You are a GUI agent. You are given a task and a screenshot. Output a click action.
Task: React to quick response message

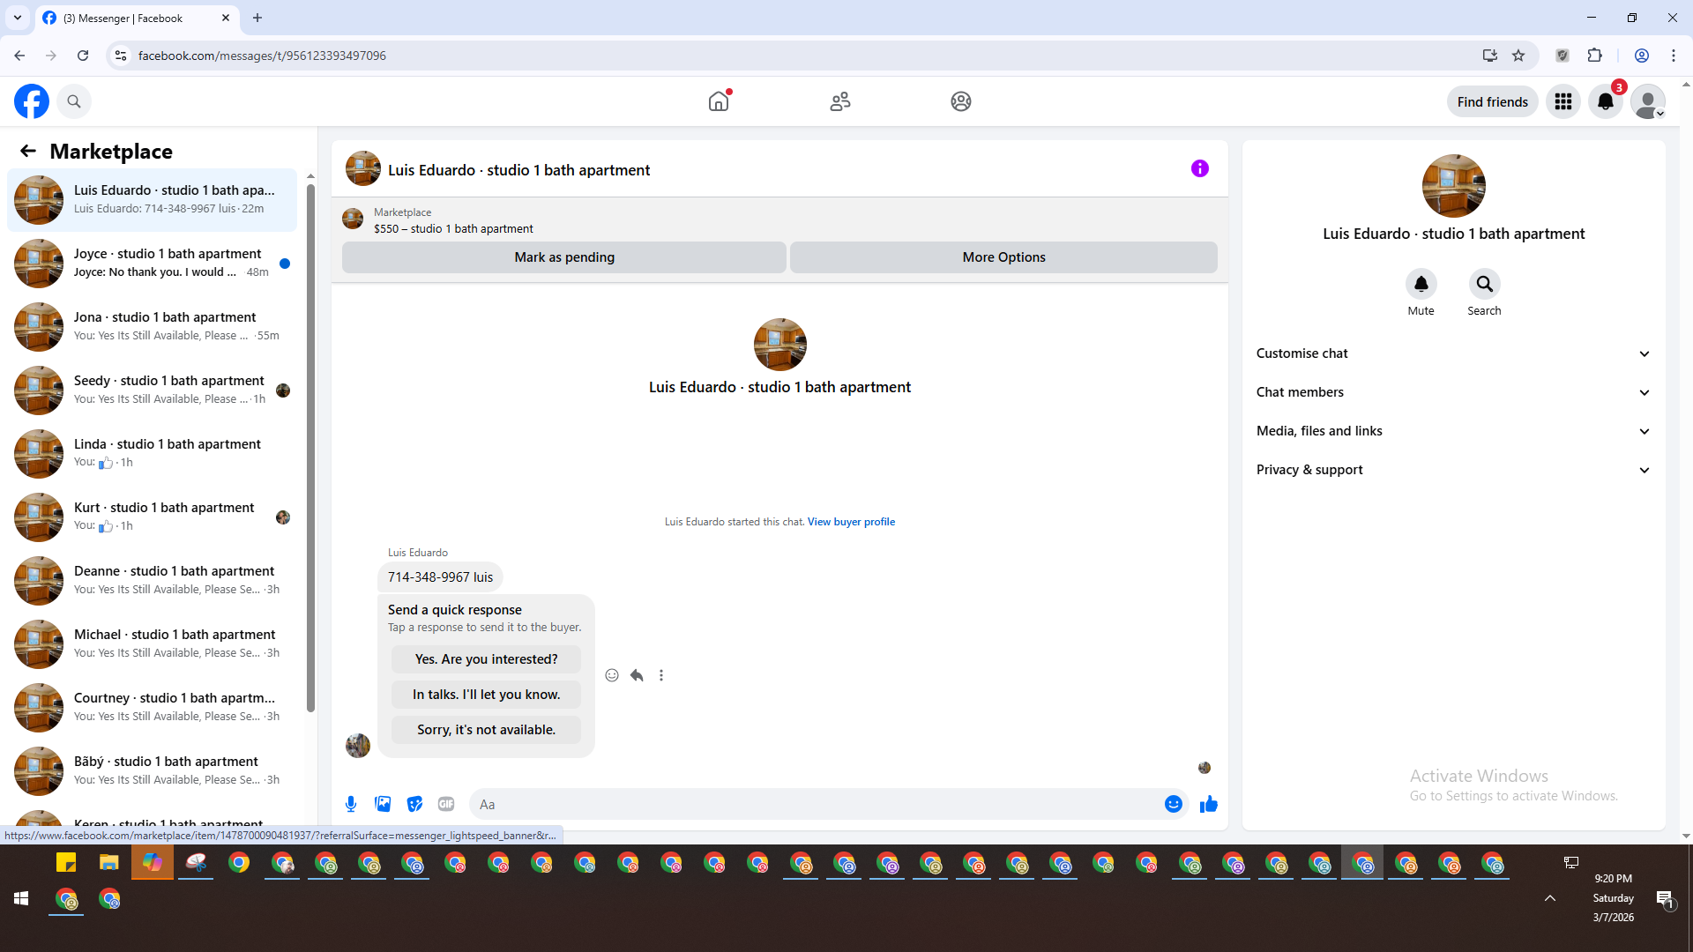[612, 675]
